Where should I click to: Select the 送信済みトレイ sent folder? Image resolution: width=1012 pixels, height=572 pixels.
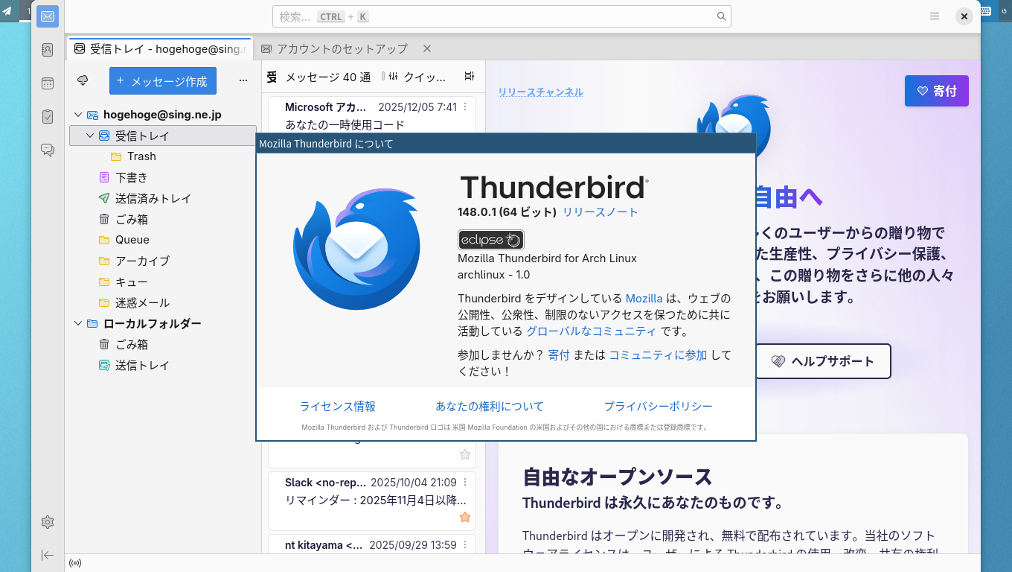click(x=163, y=198)
